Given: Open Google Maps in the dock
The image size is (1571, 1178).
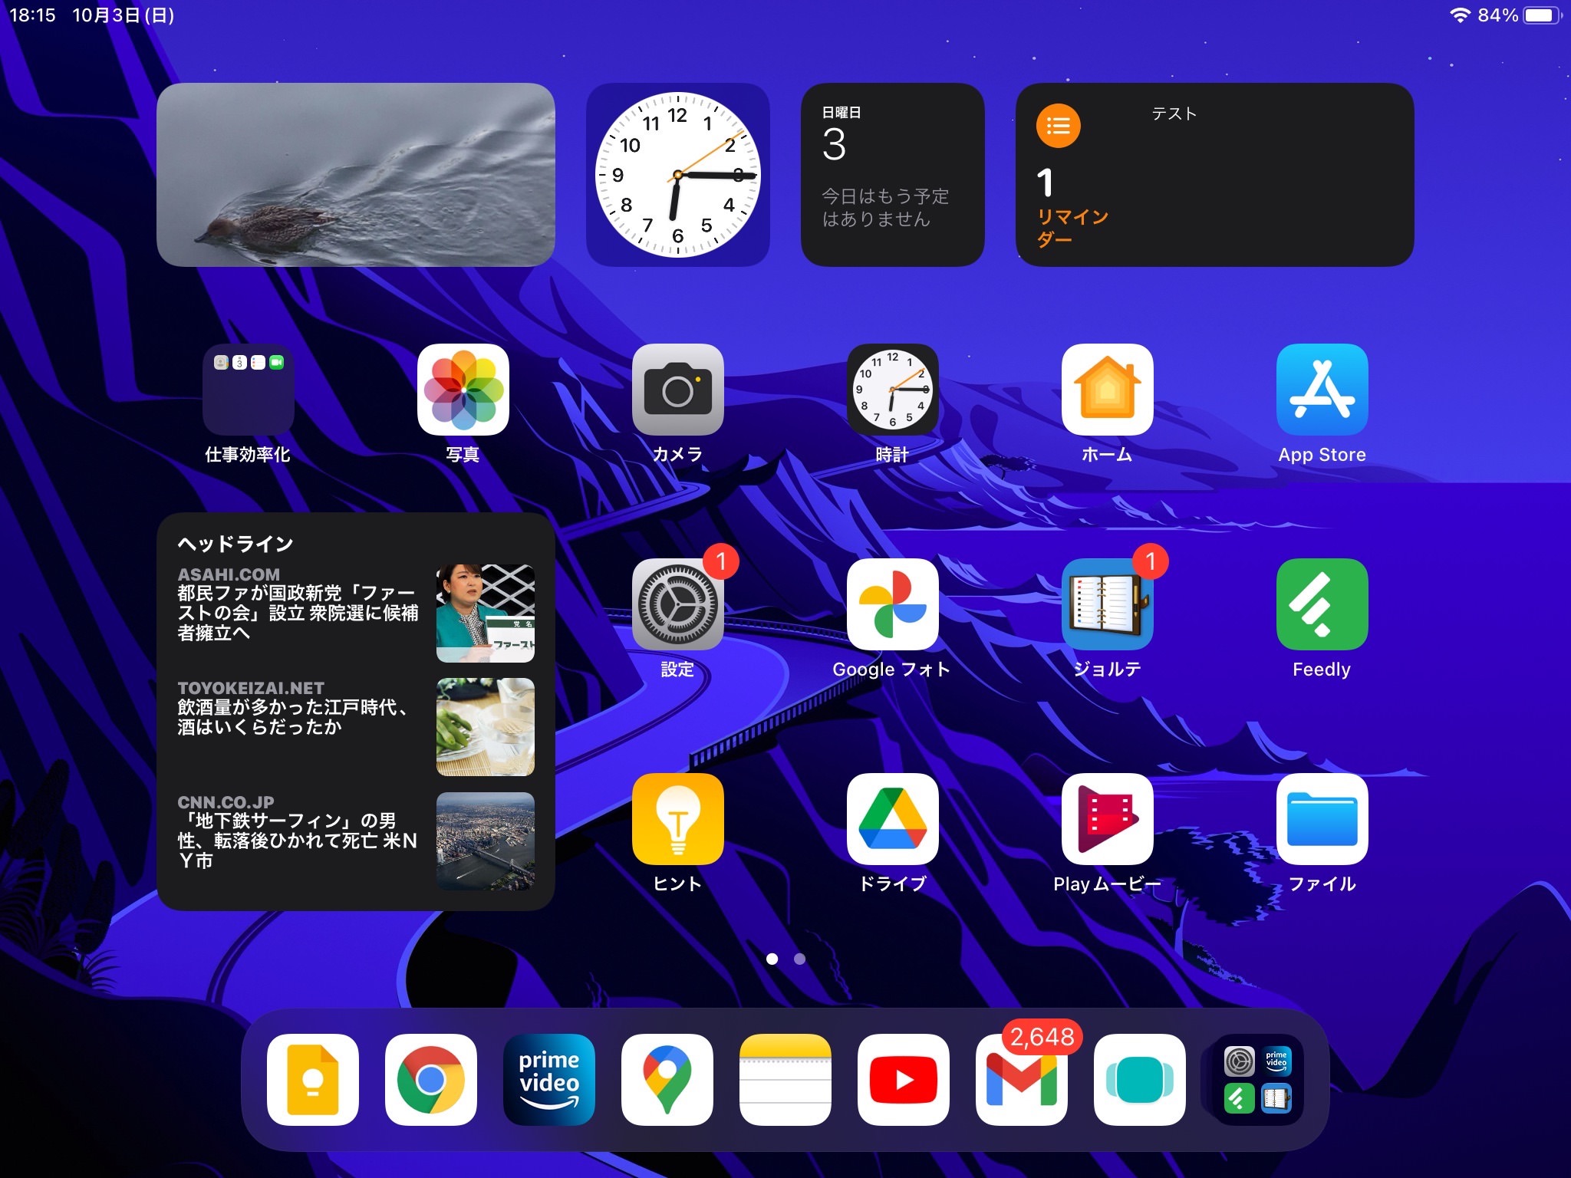Looking at the screenshot, I should (667, 1080).
